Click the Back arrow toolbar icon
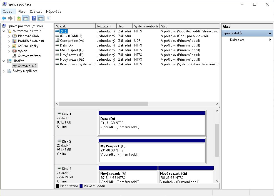 4,18
